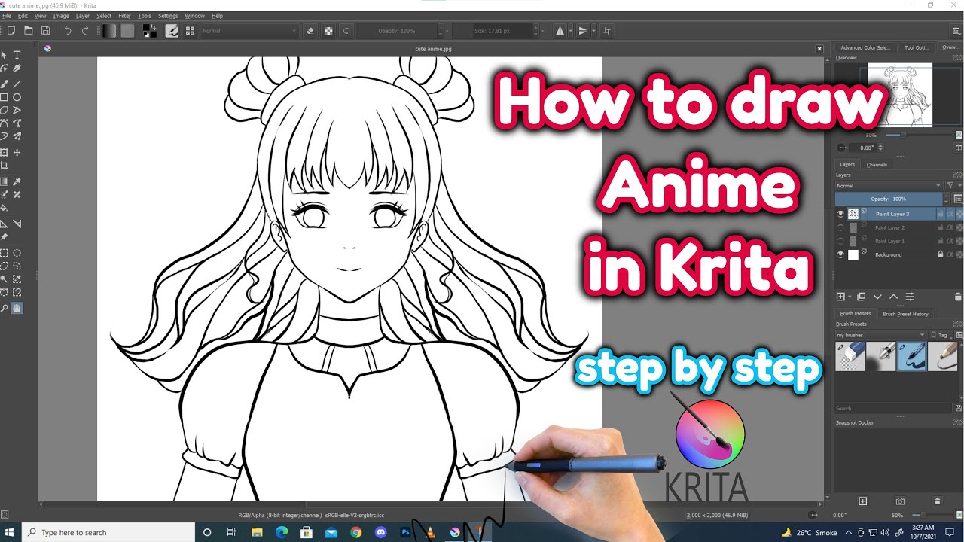
Task: Save the document using toolbar icon
Action: [45, 31]
